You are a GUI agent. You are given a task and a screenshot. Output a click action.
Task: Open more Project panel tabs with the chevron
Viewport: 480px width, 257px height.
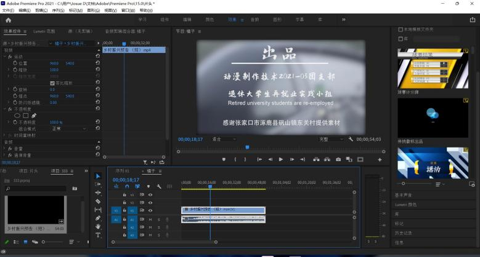86,171
